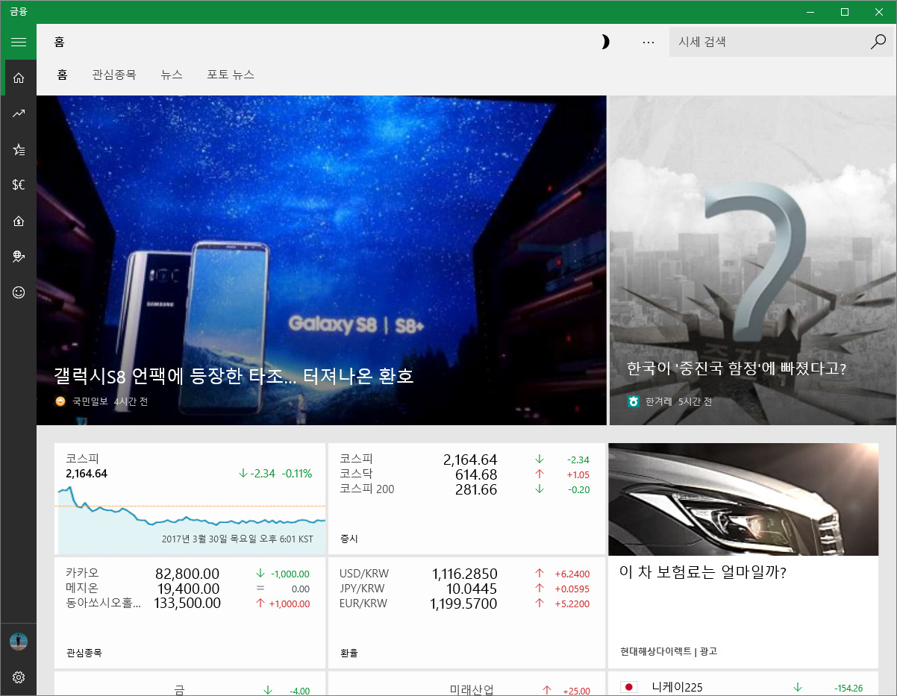Screen dimensions: 897x696
Task: Select the 미래산업 stock row
Action: pos(466,690)
